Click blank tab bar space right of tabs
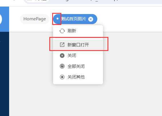The image size is (162, 116). pyautogui.click(x=129, y=19)
